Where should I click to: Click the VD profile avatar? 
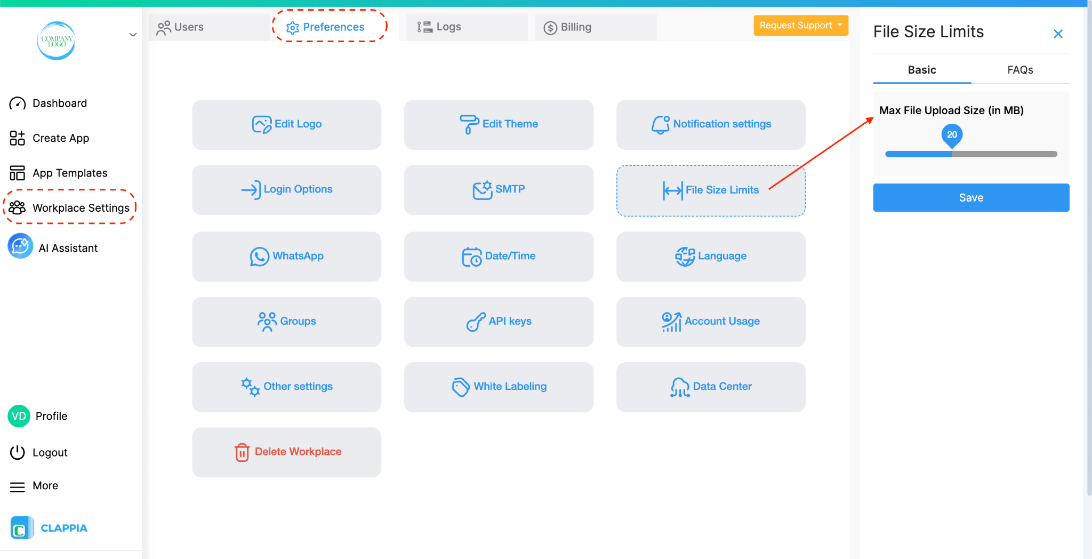[19, 416]
